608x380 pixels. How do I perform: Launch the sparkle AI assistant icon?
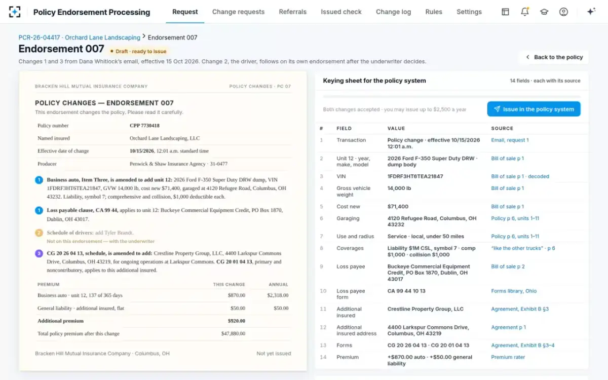coord(591,12)
